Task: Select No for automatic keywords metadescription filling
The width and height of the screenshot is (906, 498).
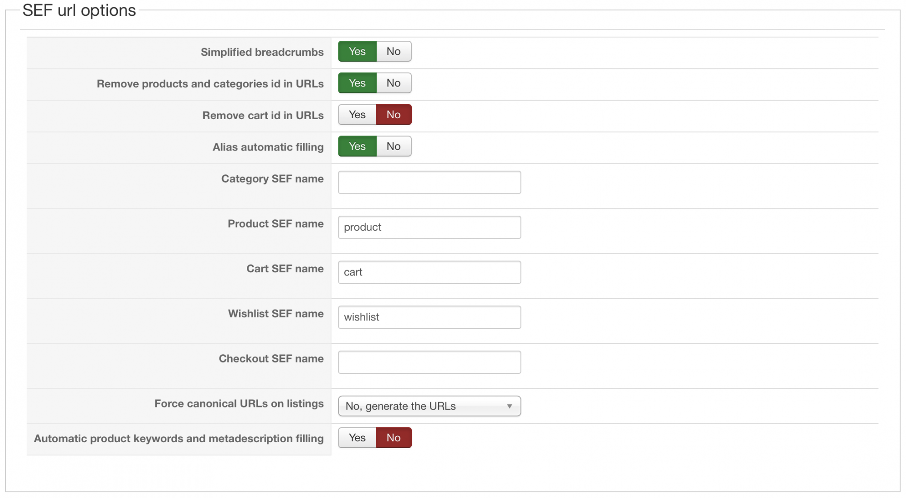Action: 393,438
